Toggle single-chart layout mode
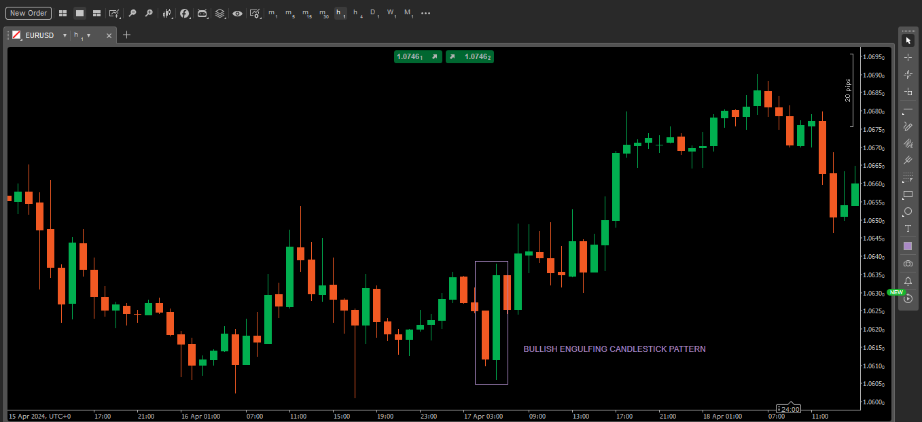The width and height of the screenshot is (922, 422). pos(79,13)
